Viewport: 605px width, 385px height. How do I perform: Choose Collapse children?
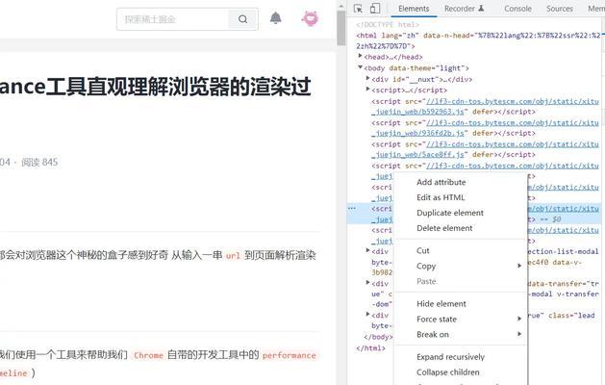pyautogui.click(x=461, y=372)
